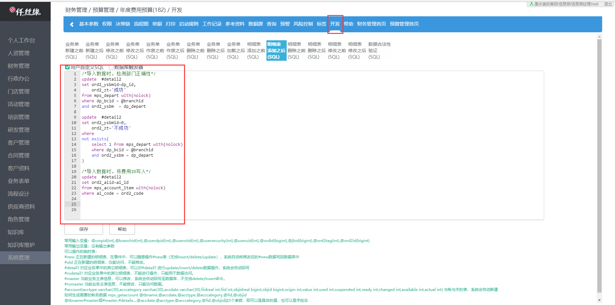Image resolution: width=615 pixels, height=305 pixels.
Task: Select the 业务单 新建之前 (SQL) tab
Action: [x=74, y=51]
